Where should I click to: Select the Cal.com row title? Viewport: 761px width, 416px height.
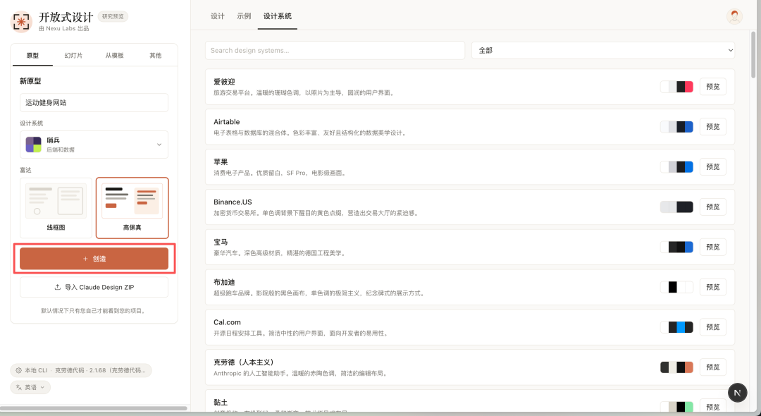coord(227,322)
